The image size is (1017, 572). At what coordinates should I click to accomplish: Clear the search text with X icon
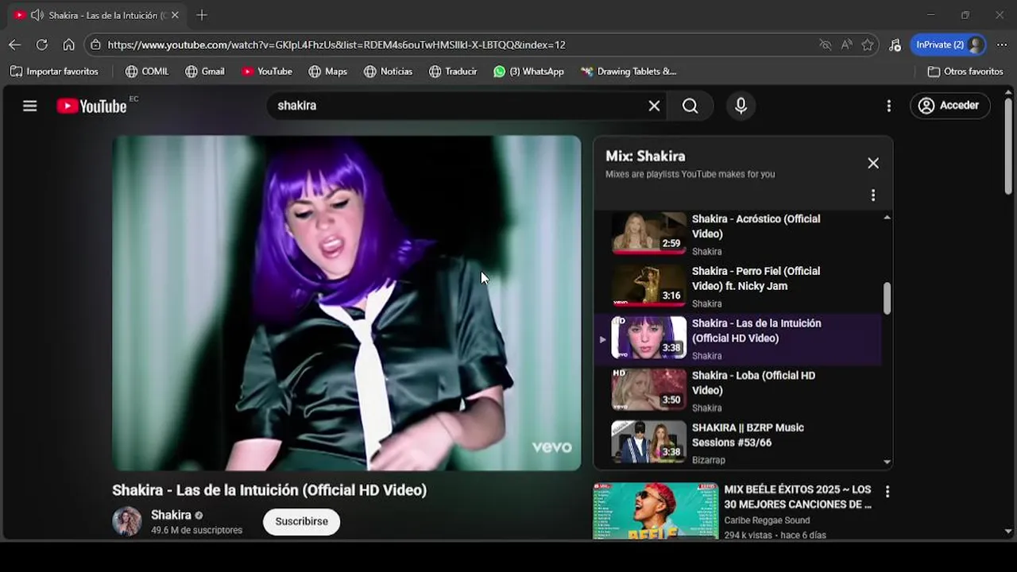[654, 106]
